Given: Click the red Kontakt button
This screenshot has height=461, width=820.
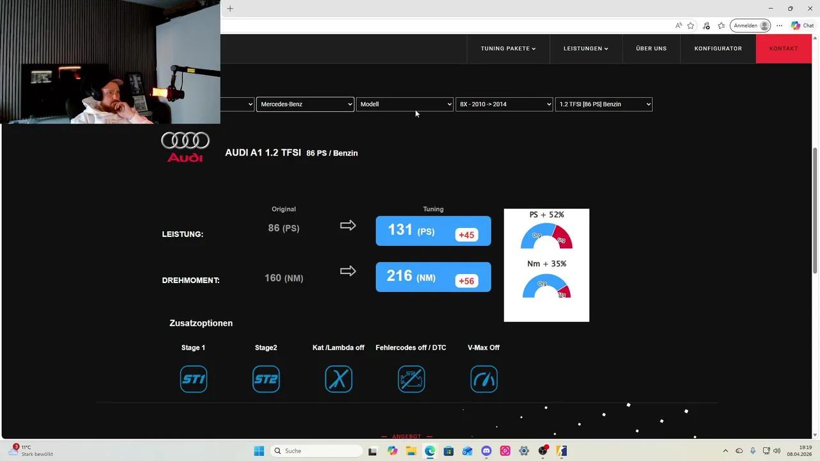Looking at the screenshot, I should [783, 49].
